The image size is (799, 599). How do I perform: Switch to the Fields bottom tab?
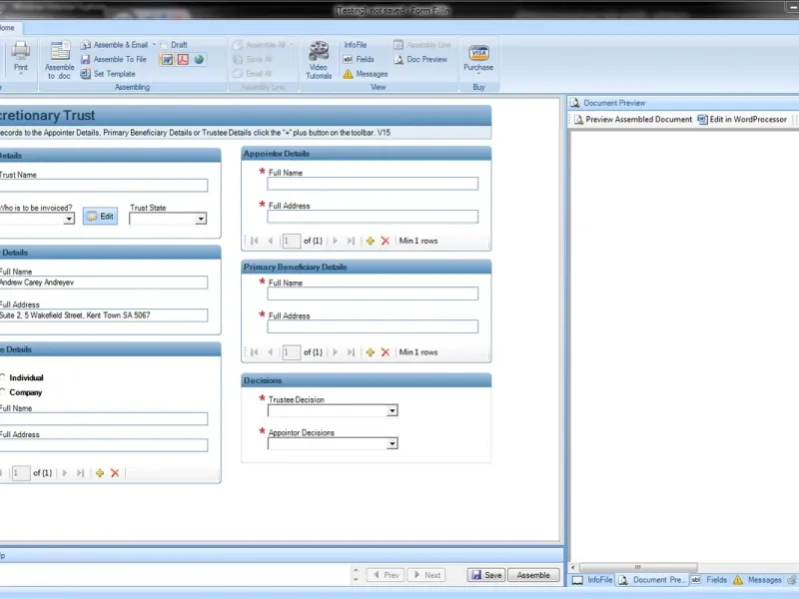coord(709,580)
